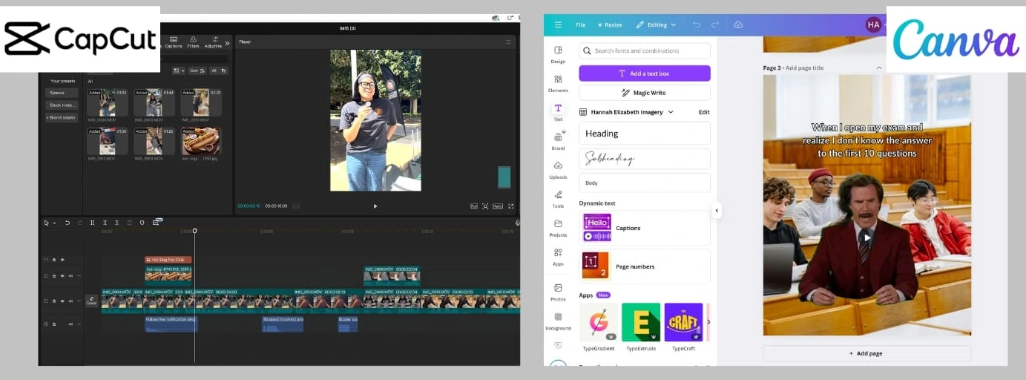The height and width of the screenshot is (380, 1026).
Task: Select Stock materials in CapCut sidebar
Action: [62, 105]
